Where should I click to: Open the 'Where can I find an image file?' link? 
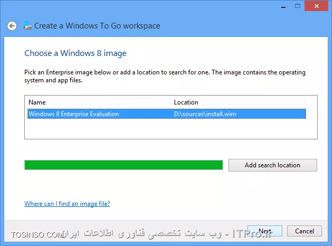coord(67,204)
